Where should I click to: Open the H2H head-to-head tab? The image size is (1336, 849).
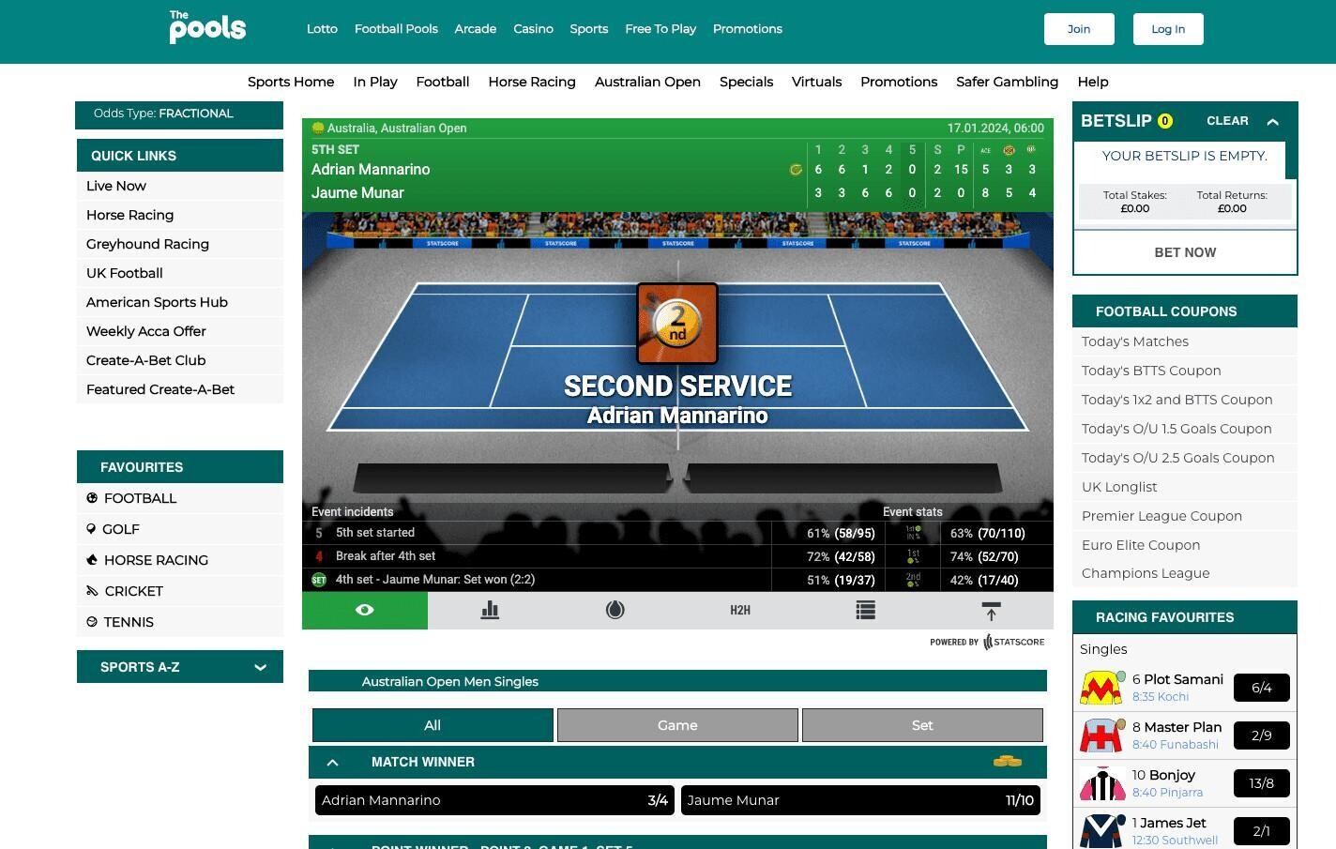point(740,610)
